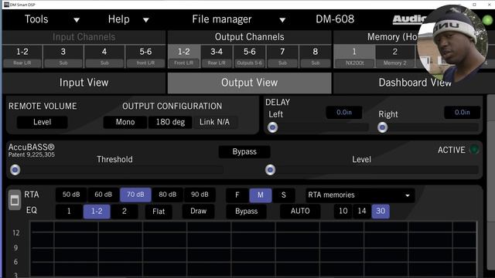Image resolution: width=495 pixels, height=278 pixels.
Task: Switch to Dashboard View
Action: [x=415, y=83]
